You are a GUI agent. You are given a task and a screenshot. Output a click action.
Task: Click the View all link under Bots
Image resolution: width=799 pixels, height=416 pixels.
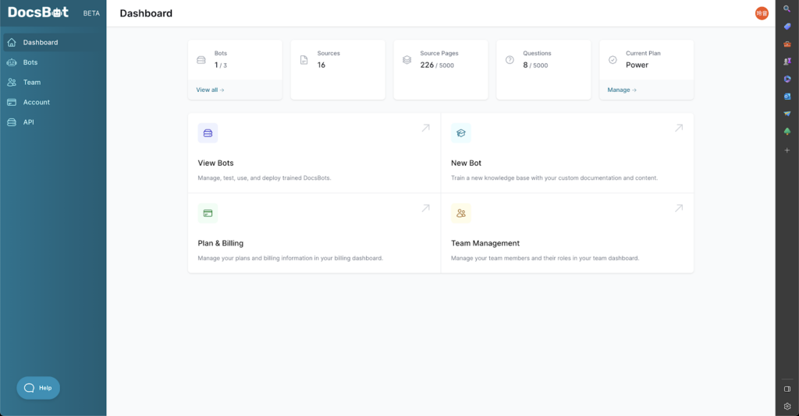[210, 90]
